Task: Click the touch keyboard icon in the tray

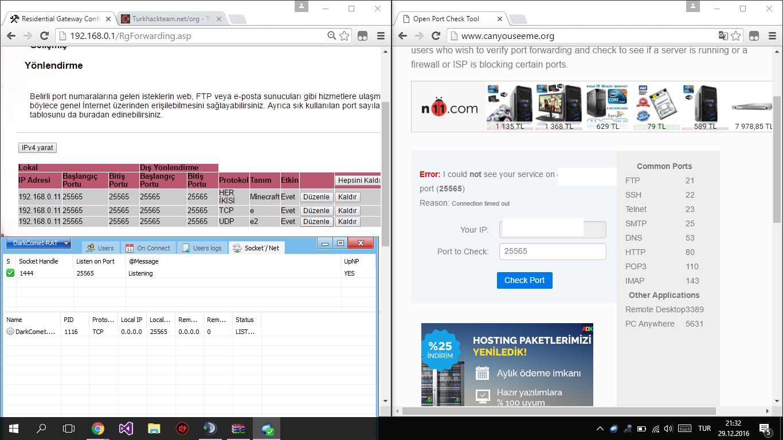Action: coord(684,429)
